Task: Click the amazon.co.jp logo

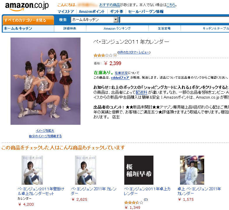Action: [27, 6]
